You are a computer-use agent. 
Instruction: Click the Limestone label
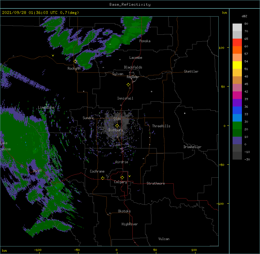point(46,107)
